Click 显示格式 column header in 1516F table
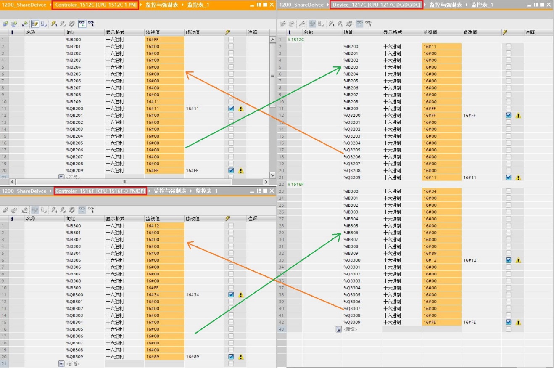This screenshot has width=554, height=368. (124, 219)
